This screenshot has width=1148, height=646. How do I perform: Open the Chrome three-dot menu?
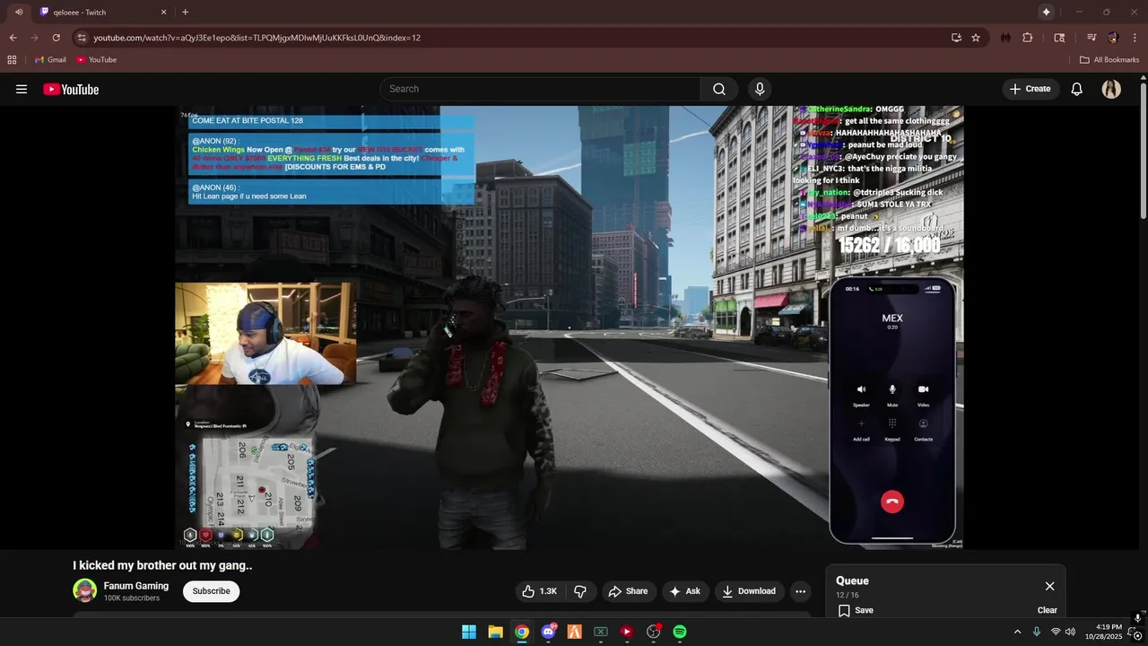coord(1135,38)
